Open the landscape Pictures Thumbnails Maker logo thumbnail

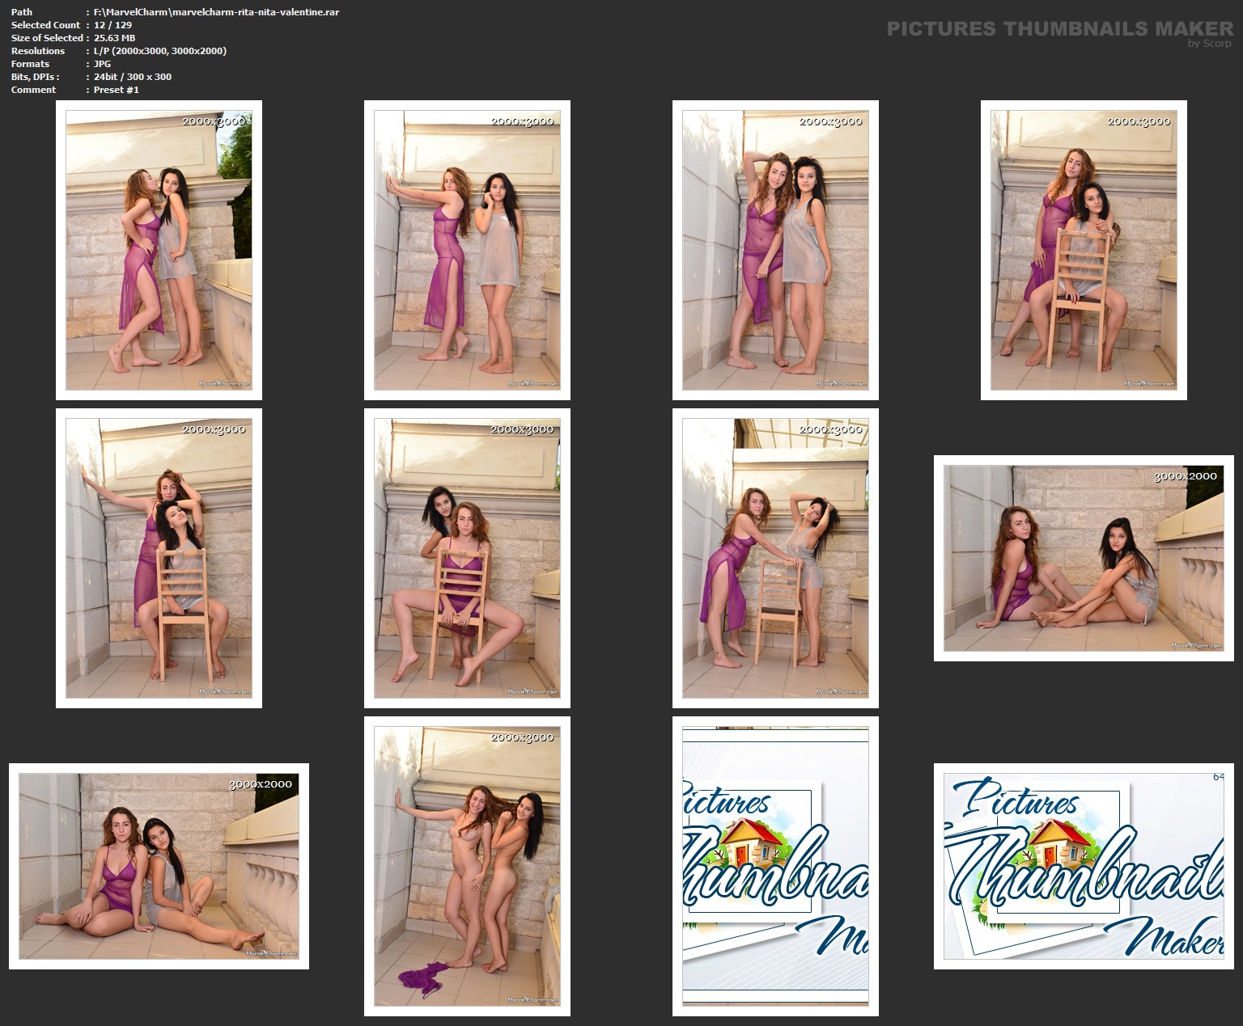1084,866
